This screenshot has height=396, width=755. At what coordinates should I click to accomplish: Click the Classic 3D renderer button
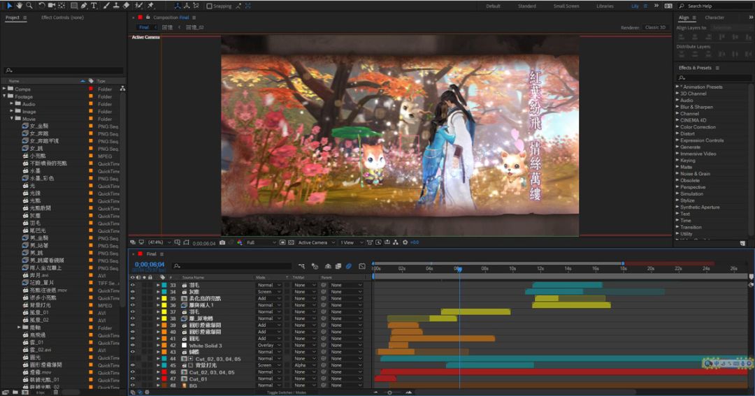[x=655, y=27]
